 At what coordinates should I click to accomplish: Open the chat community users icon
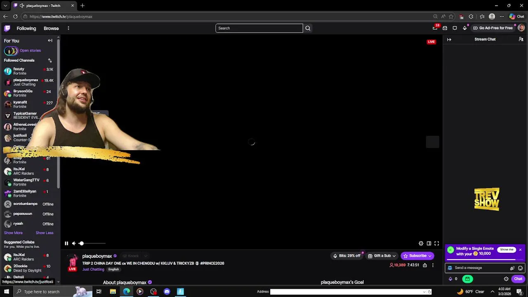(x=521, y=39)
